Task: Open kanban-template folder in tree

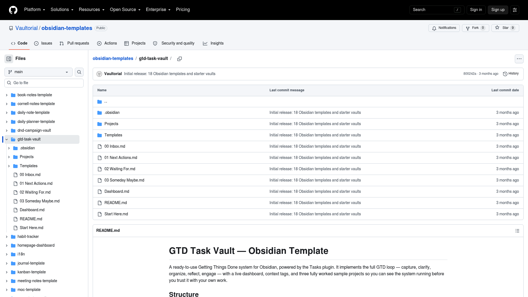Action: [x=32, y=272]
